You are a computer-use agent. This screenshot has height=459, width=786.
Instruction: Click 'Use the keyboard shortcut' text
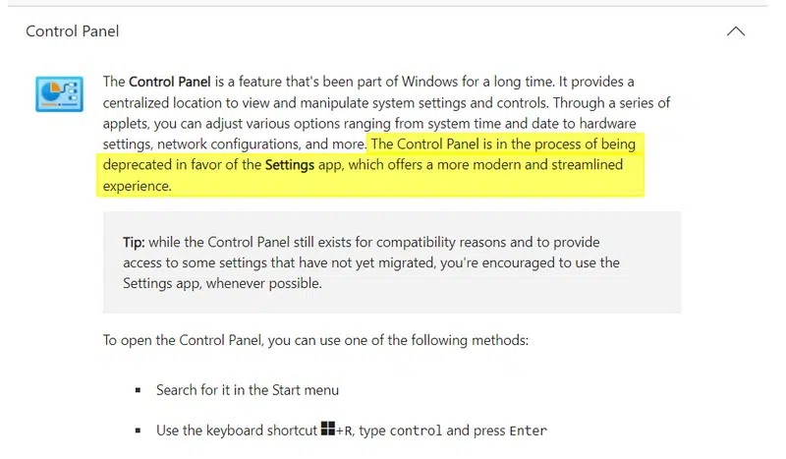coord(237,430)
